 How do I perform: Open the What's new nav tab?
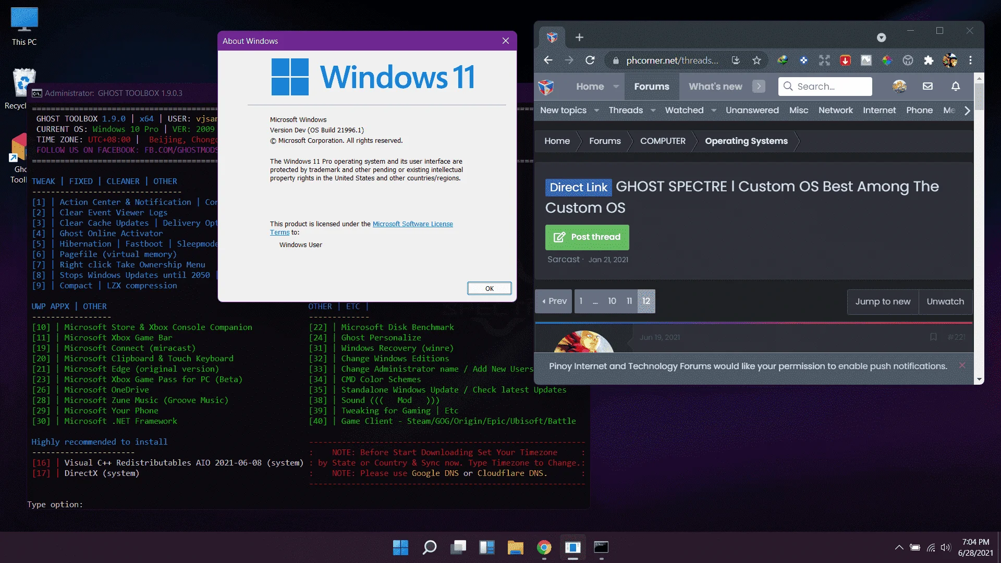[715, 87]
